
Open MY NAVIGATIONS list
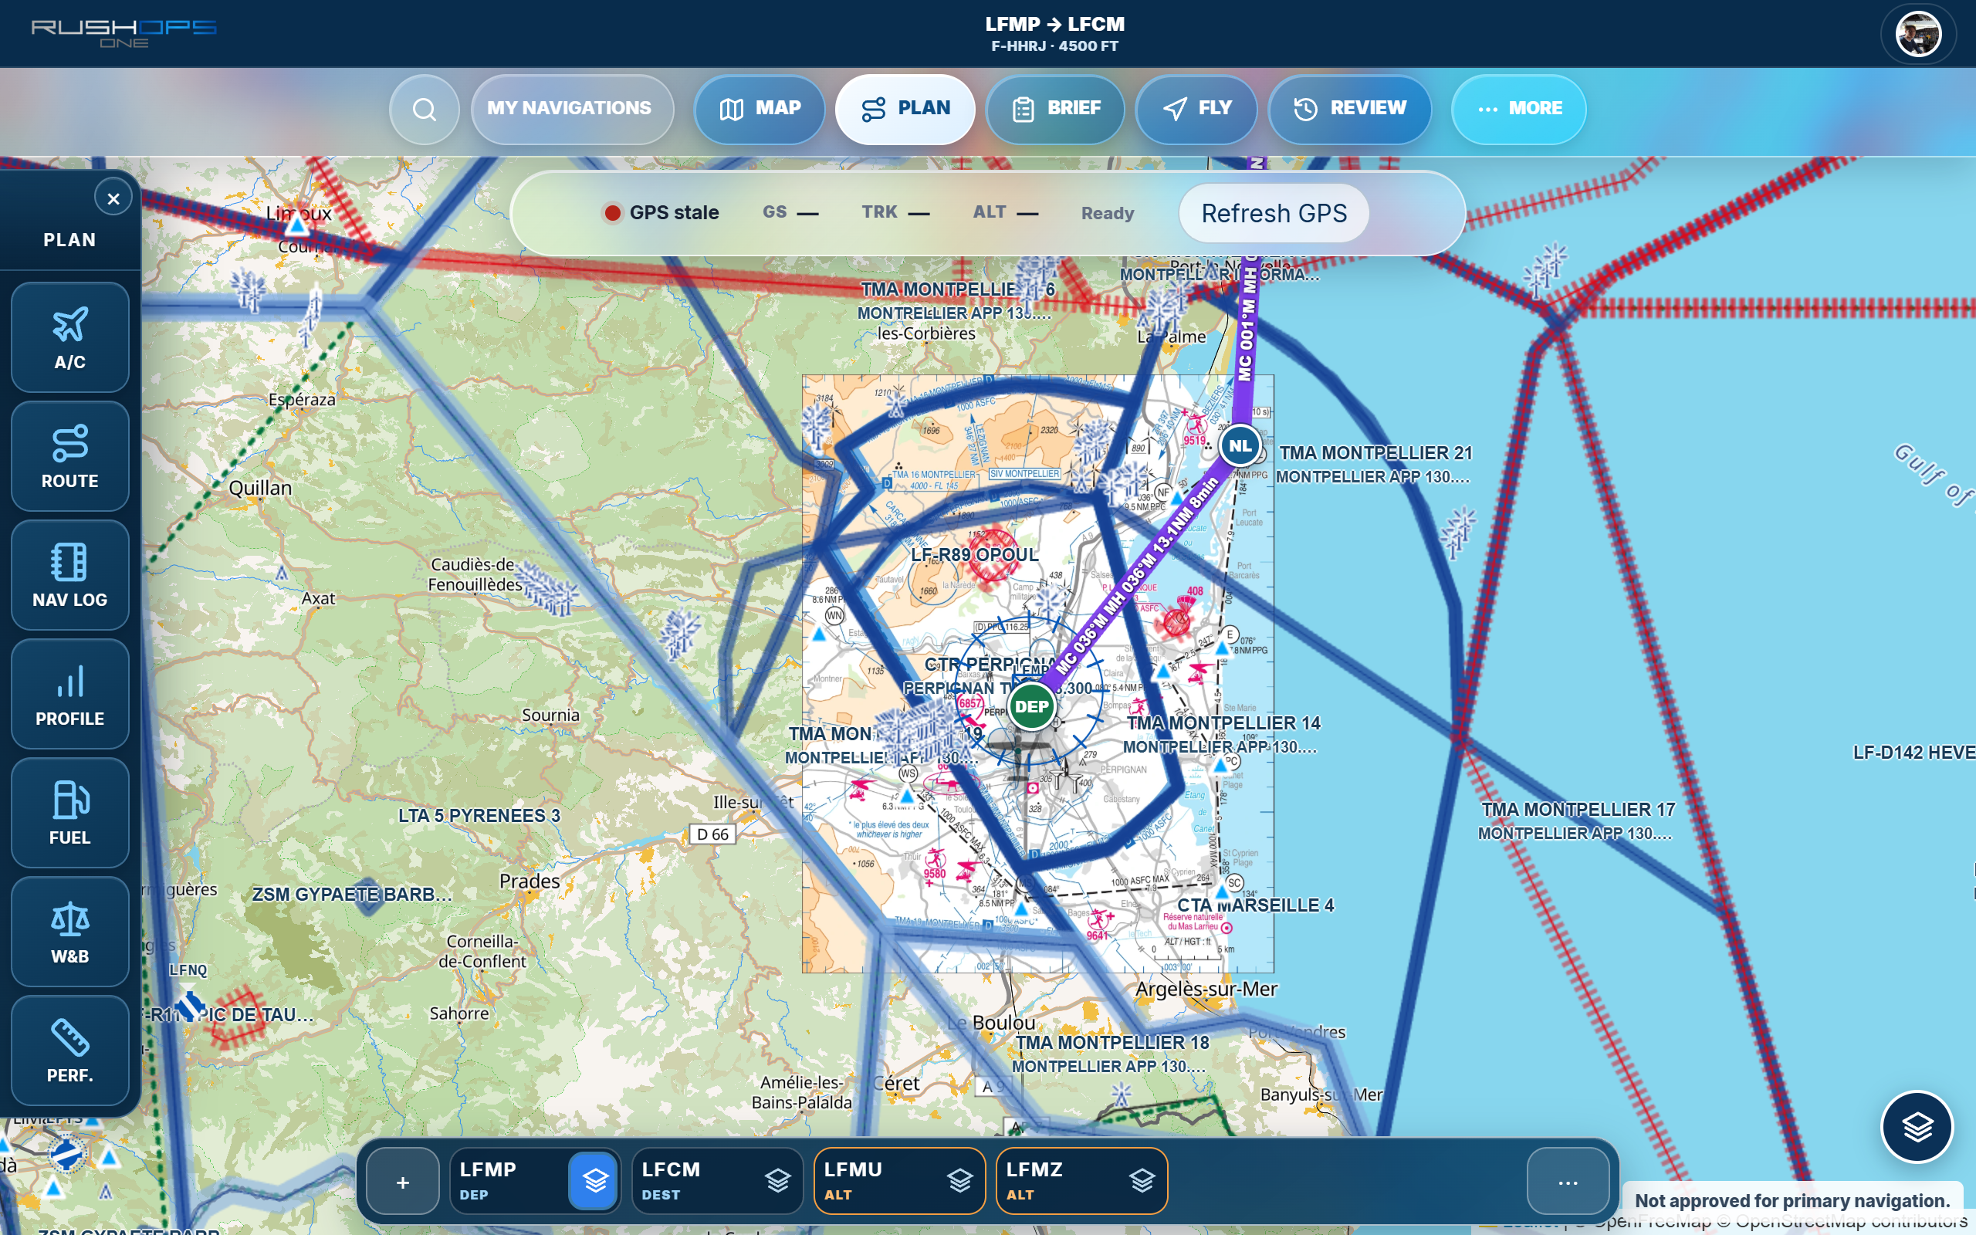pos(573,109)
